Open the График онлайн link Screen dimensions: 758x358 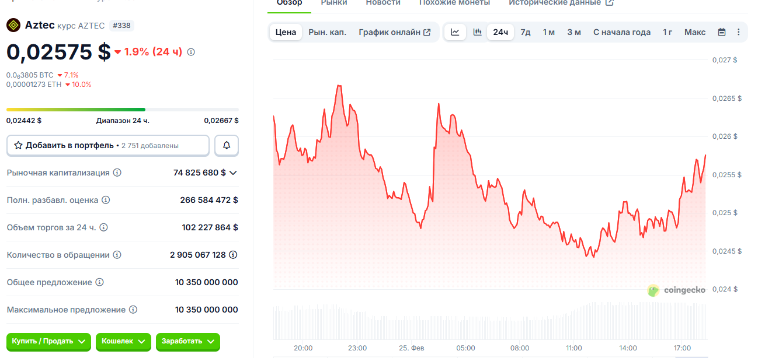click(395, 32)
